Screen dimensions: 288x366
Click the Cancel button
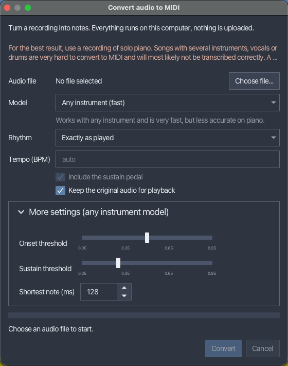click(263, 348)
